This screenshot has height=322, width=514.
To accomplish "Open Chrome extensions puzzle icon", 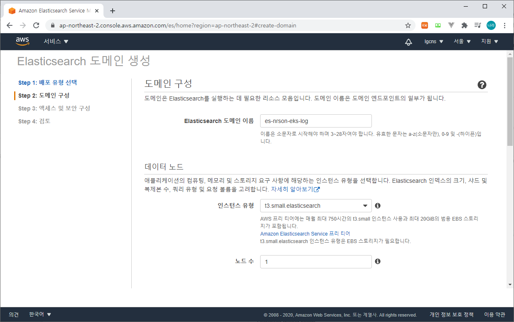I will (465, 25).
